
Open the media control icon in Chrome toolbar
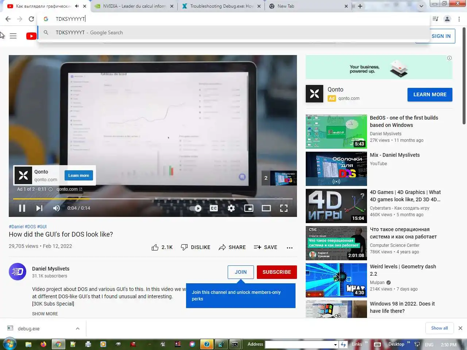coord(435,19)
